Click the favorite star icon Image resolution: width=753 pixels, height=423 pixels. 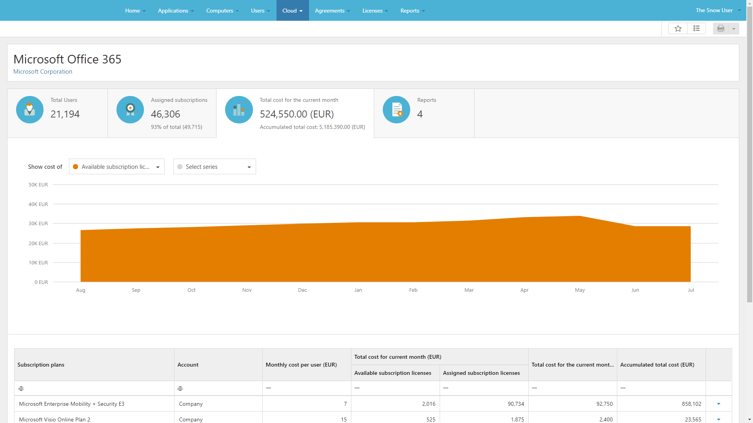point(678,29)
